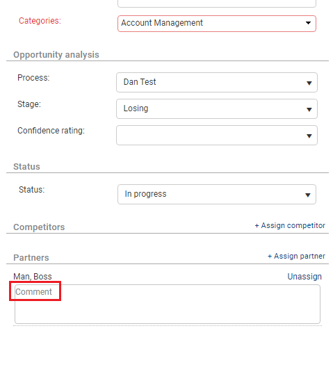Click the Confidence rating down arrow
The image size is (333, 365).
point(309,136)
